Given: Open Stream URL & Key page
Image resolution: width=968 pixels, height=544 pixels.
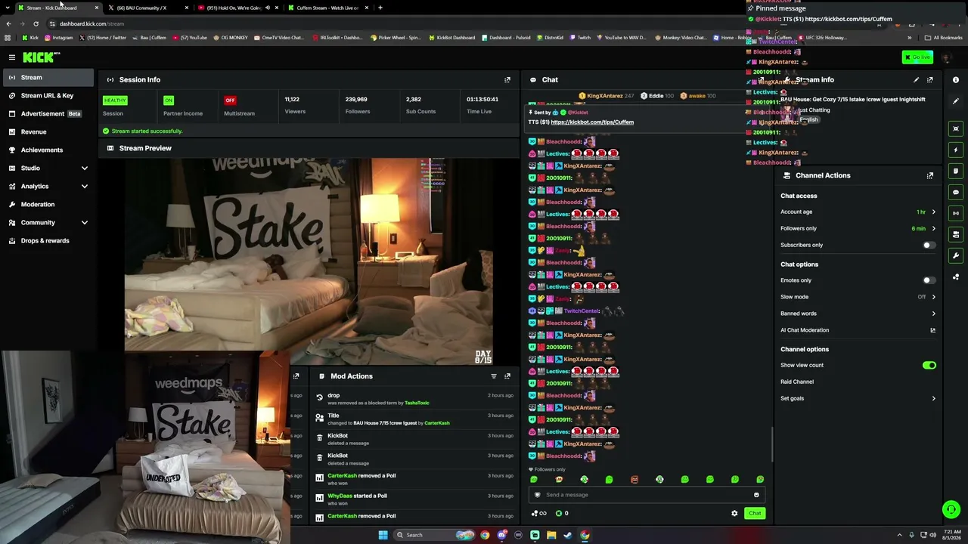Looking at the screenshot, I should tap(47, 95).
